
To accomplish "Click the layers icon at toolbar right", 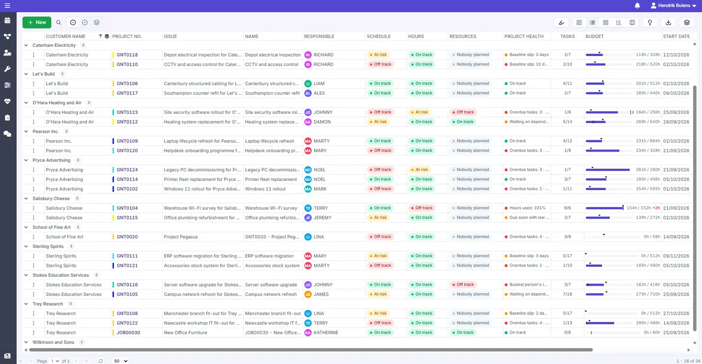I will coord(687,22).
